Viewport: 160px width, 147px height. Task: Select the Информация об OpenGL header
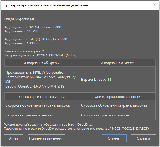(42, 63)
